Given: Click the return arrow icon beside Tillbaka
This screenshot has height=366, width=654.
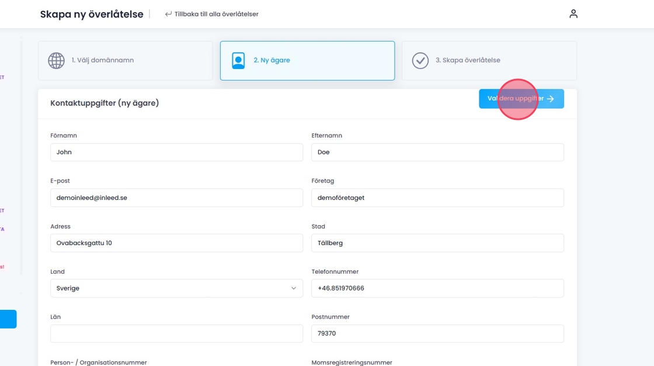Looking at the screenshot, I should [168, 14].
